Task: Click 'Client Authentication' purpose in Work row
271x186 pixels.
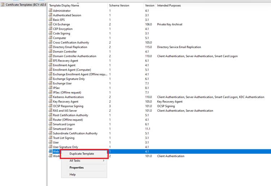Action: 171,156
